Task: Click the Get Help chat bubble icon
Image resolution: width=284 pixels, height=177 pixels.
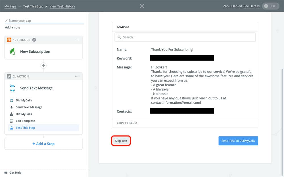Action: coord(6,172)
